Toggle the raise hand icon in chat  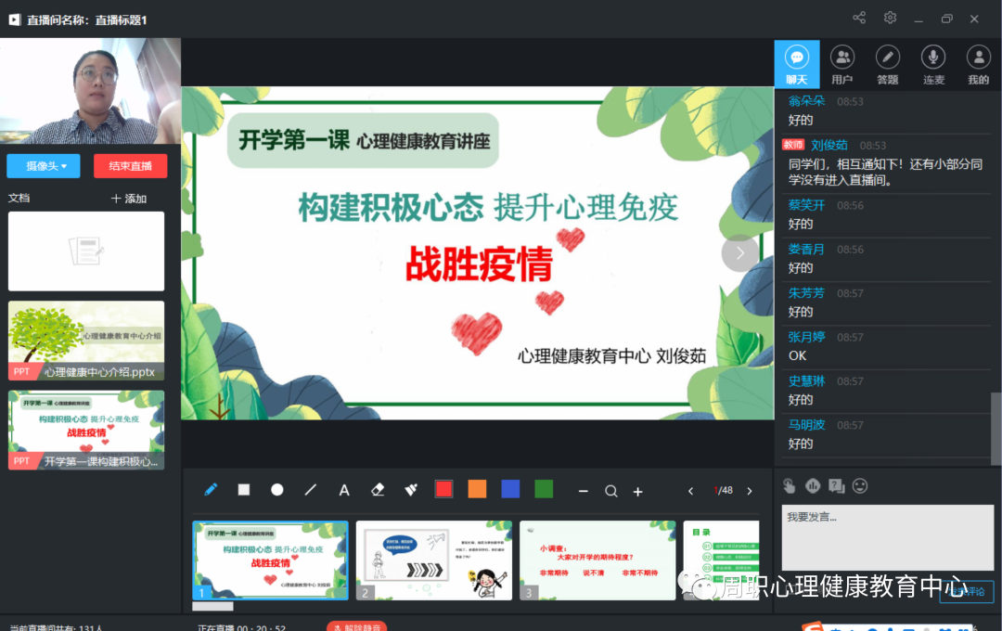[789, 485]
